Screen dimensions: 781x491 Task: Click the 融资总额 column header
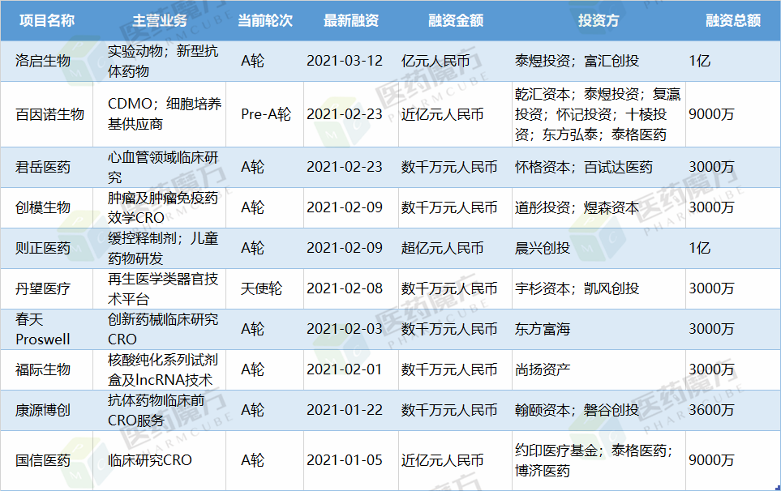click(733, 20)
